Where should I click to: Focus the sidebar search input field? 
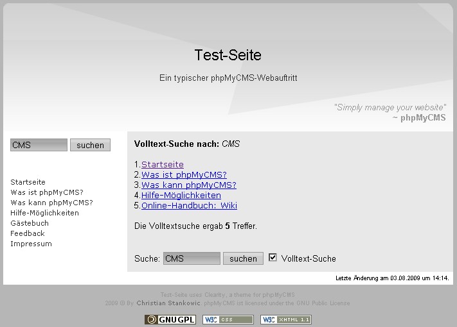click(x=39, y=145)
